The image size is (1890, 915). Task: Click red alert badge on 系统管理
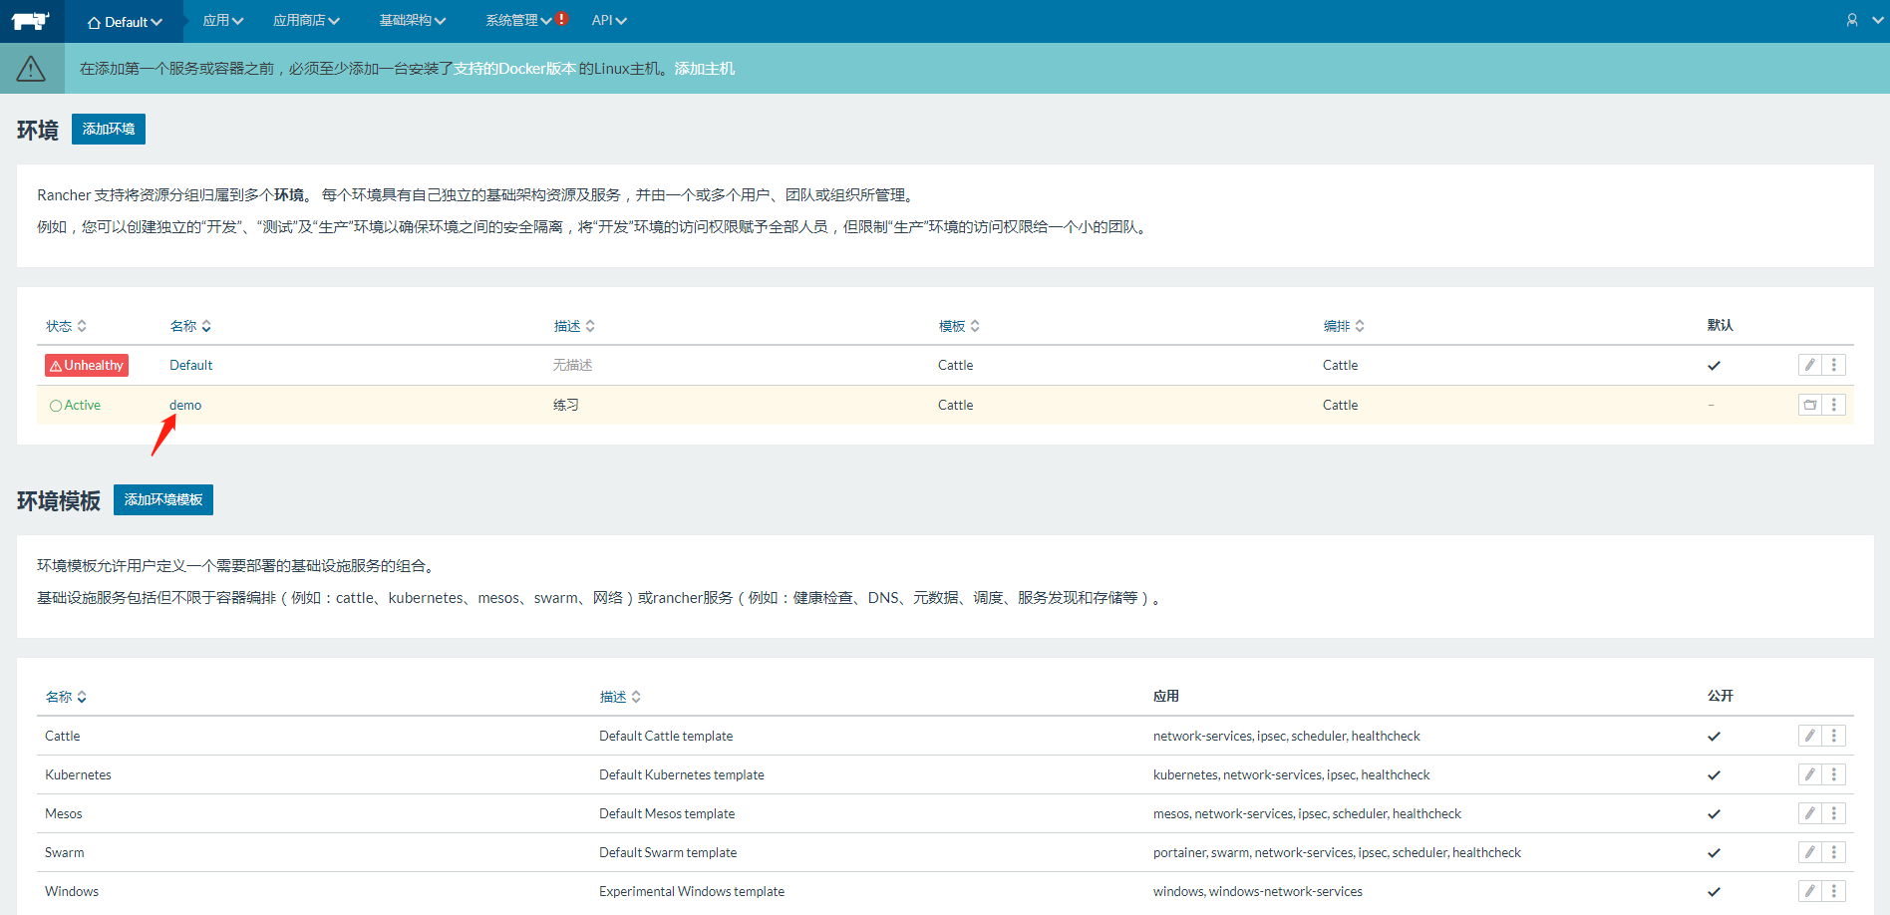(x=562, y=19)
